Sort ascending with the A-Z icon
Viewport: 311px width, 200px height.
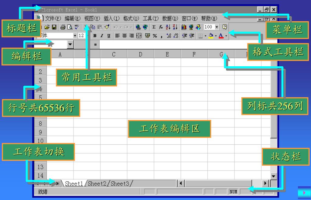(168, 27)
